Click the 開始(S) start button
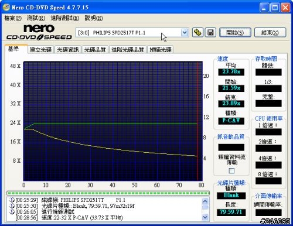 coord(235,32)
